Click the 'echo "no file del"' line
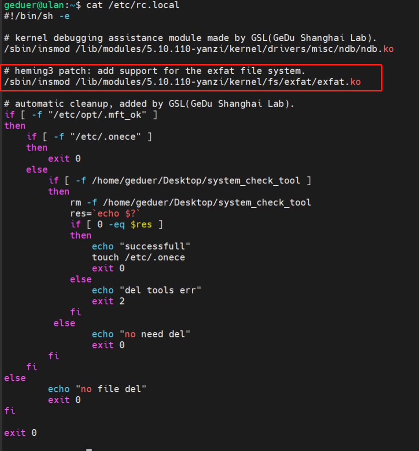 click(97, 389)
